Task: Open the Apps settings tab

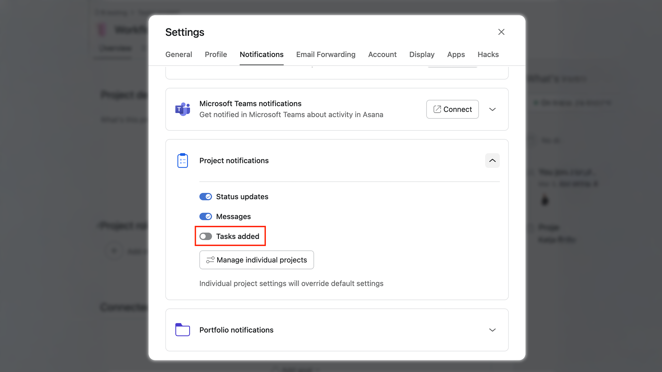Action: (x=456, y=54)
